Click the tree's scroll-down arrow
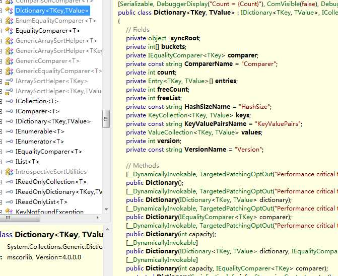The height and width of the screenshot is (276, 338). 106,209
